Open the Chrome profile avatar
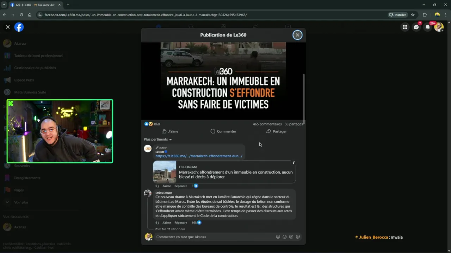Screen dimensions: 451x253 point(437,15)
